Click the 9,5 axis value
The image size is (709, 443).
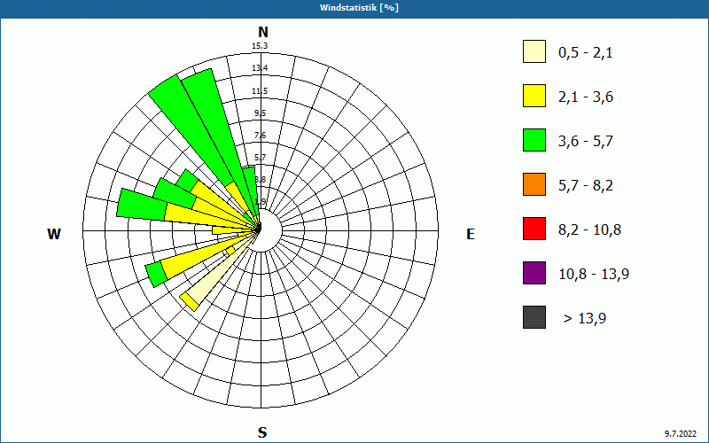coord(260,113)
